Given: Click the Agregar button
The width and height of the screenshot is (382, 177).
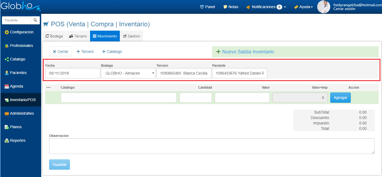Looking at the screenshot, I should click(x=340, y=98).
